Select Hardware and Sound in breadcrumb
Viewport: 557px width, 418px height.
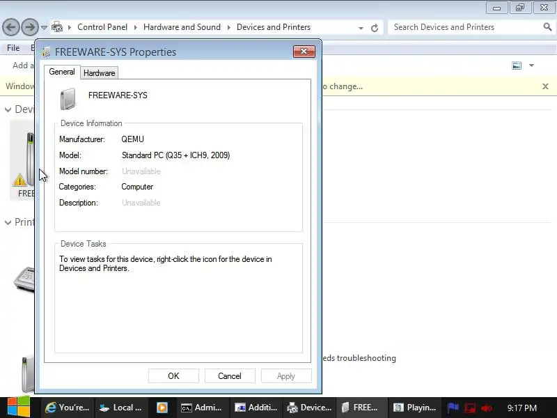click(x=182, y=27)
